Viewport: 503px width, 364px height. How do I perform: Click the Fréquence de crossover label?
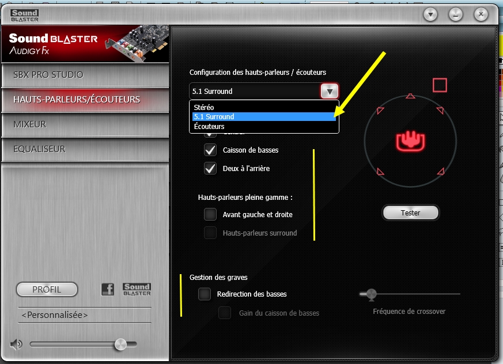pyautogui.click(x=409, y=312)
